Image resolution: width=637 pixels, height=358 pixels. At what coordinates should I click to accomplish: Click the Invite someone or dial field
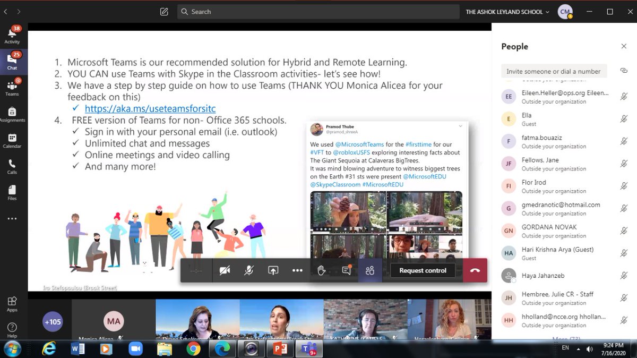pyautogui.click(x=554, y=71)
